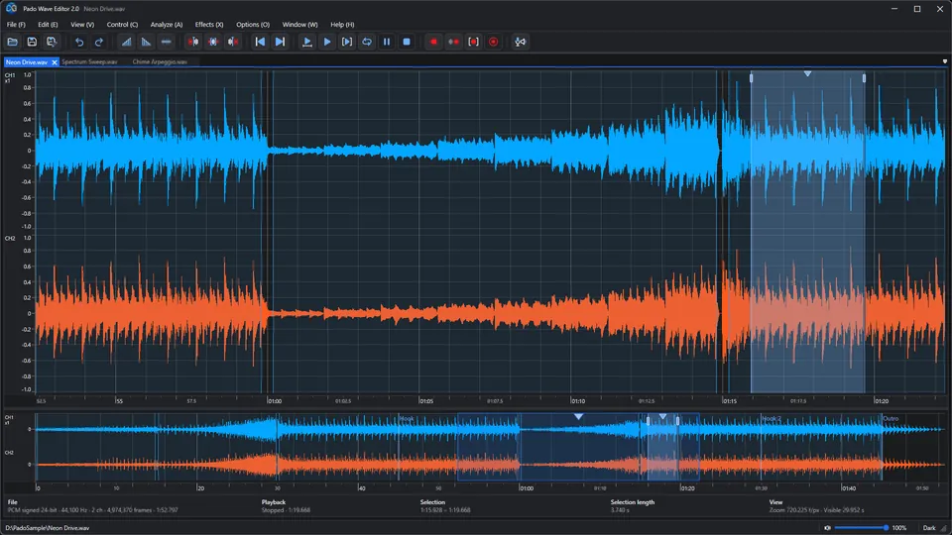Click the volume slider in the status bar

click(861, 528)
